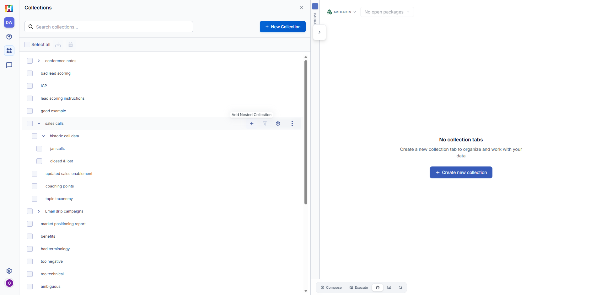
Task: Switch to Execute mode in bottom bar
Action: coord(358,287)
